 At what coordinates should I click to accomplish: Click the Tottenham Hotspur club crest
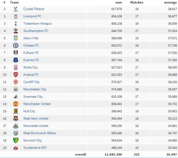pyautogui.click(x=16, y=24)
